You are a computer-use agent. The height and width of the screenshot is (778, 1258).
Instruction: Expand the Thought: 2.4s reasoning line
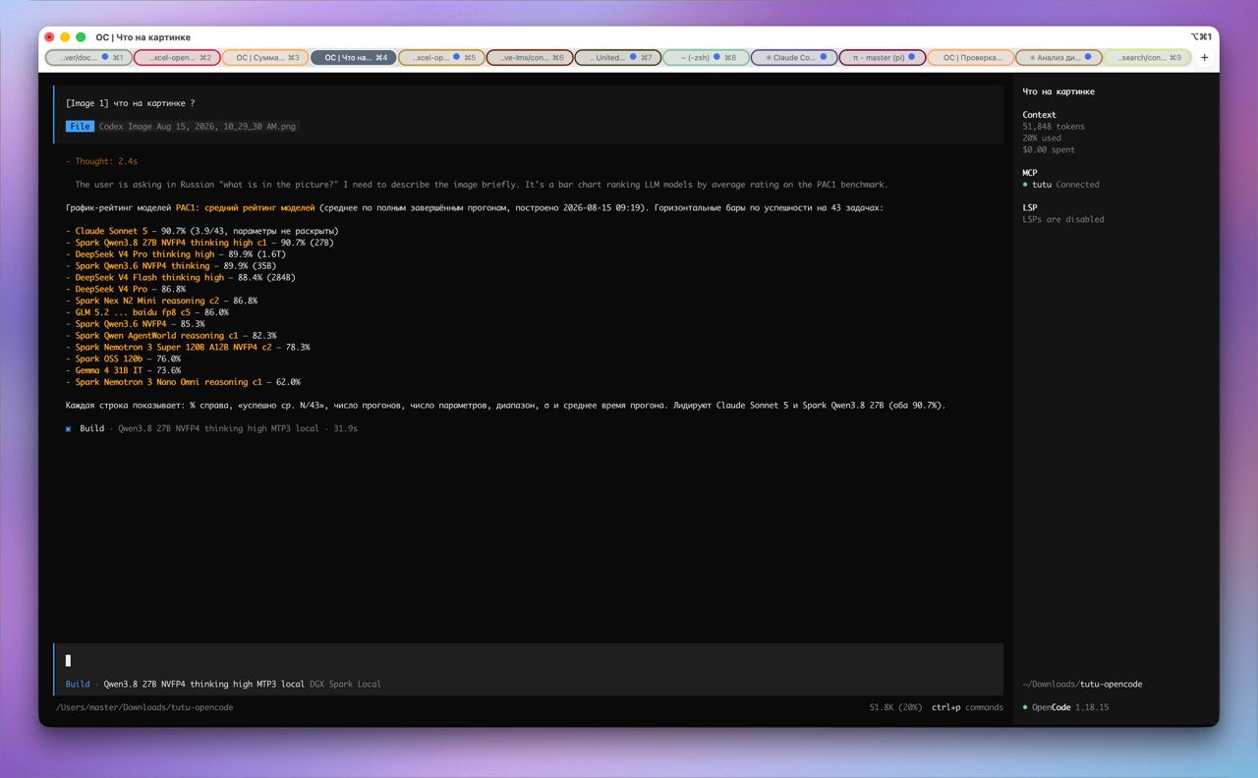coord(102,161)
